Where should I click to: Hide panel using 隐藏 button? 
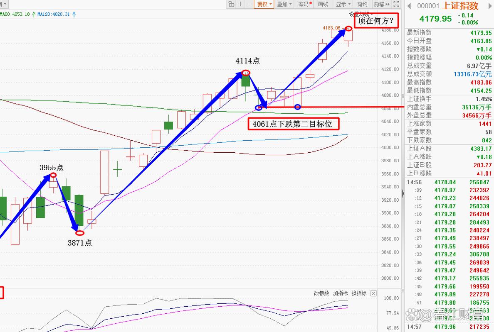(x=382, y=4)
